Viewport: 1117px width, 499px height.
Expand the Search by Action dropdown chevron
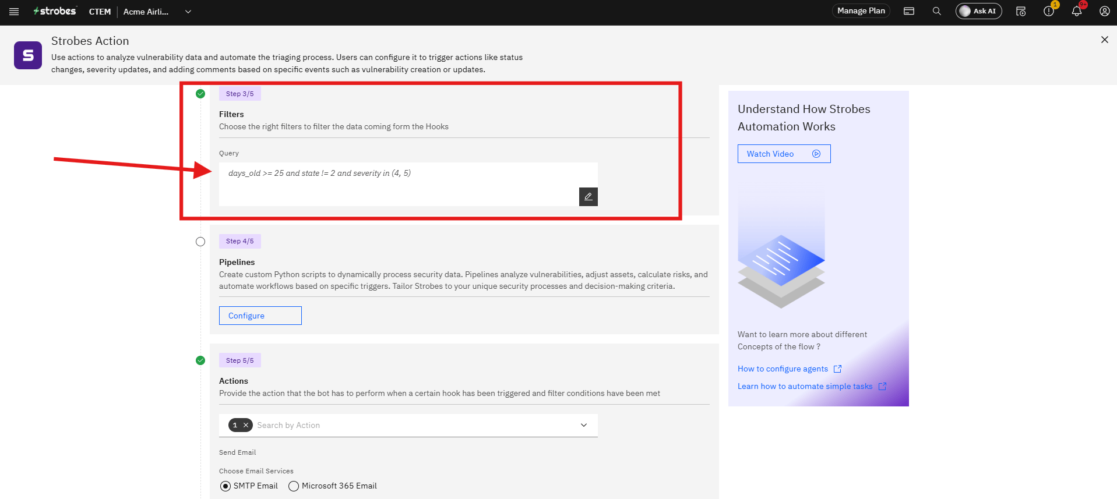584,425
